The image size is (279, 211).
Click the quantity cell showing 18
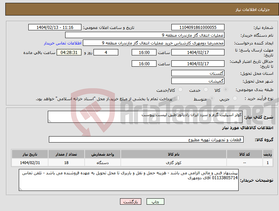[x=66, y=163]
